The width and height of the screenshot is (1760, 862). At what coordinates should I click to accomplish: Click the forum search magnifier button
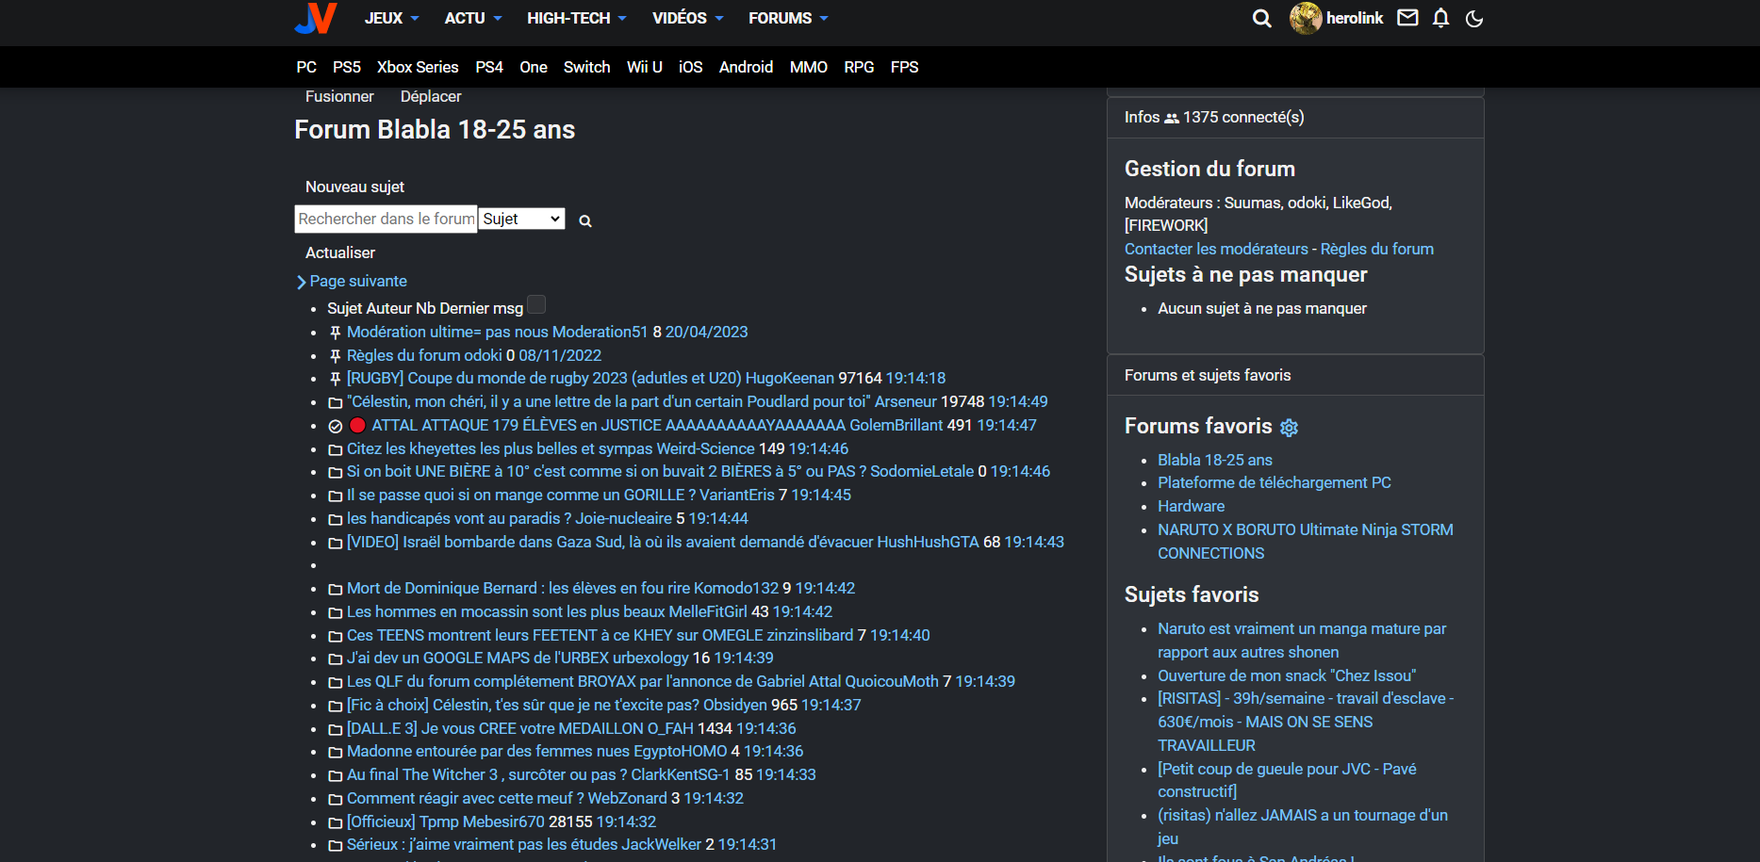(585, 220)
